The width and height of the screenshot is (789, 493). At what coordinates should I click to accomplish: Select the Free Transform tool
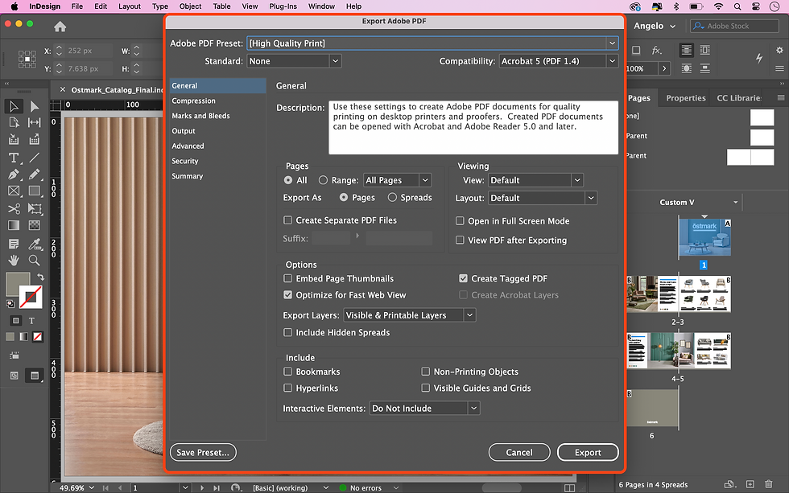point(34,208)
